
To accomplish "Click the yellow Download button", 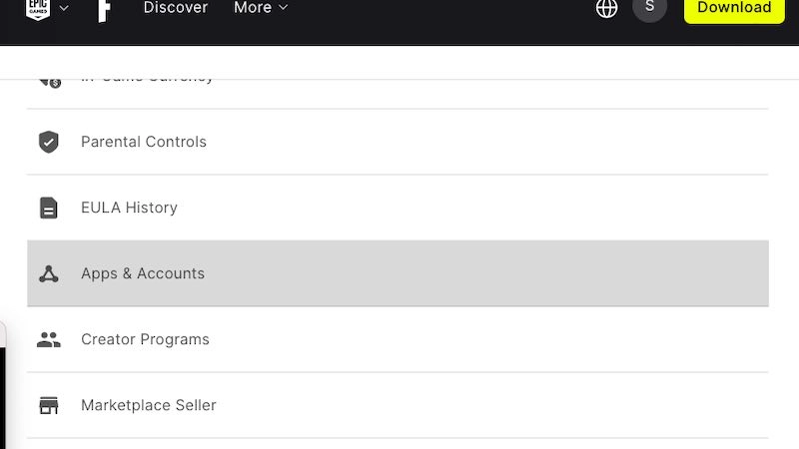I will click(x=734, y=9).
